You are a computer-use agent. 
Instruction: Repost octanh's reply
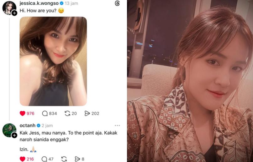point(64,159)
